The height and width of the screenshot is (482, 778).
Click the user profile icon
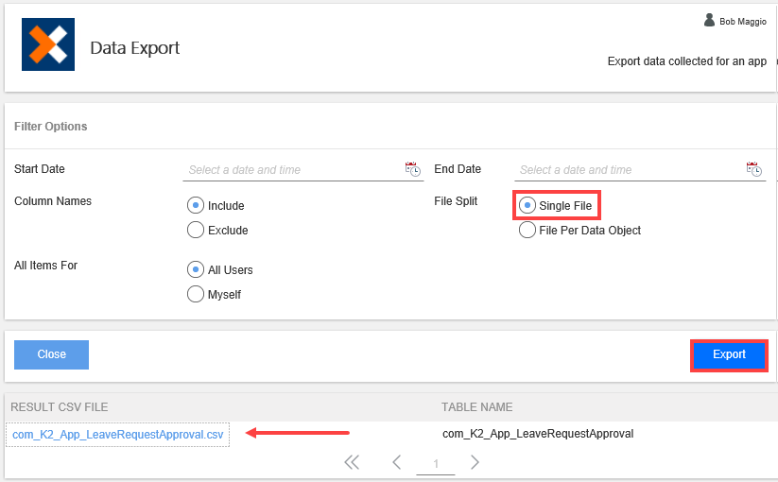710,21
